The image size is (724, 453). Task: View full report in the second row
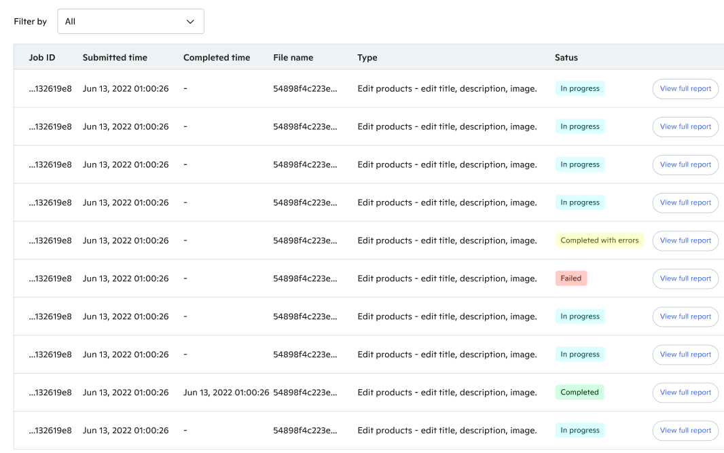685,127
